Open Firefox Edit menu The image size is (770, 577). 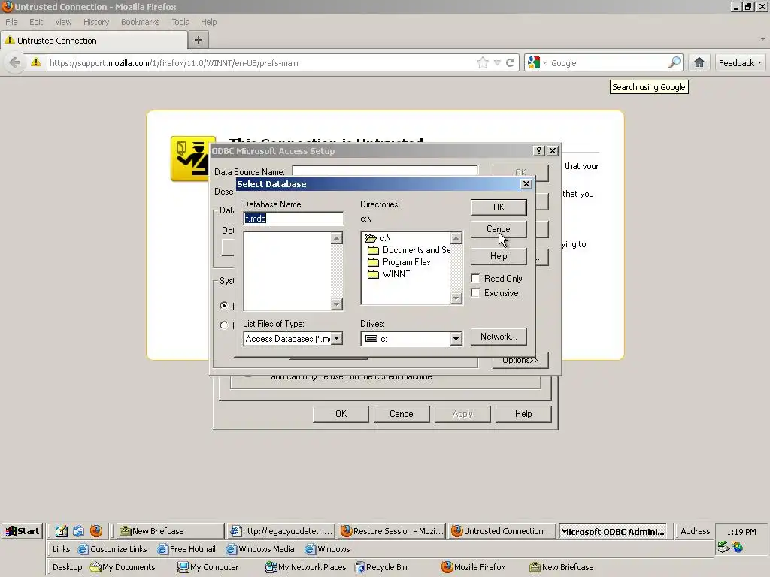(x=36, y=22)
